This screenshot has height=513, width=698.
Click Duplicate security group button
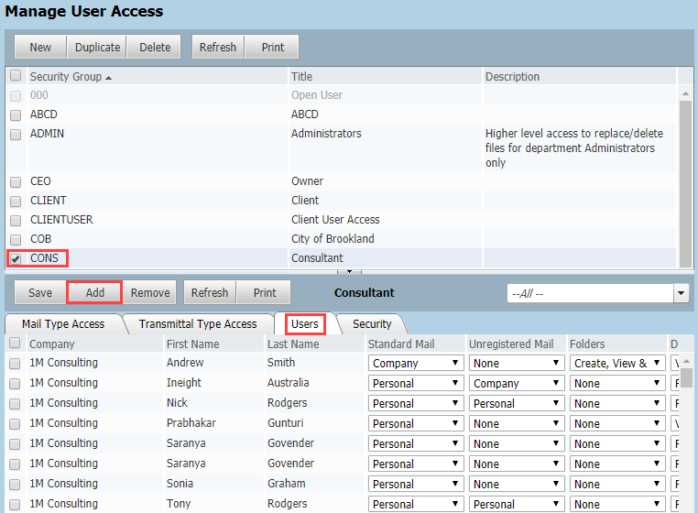(x=97, y=48)
